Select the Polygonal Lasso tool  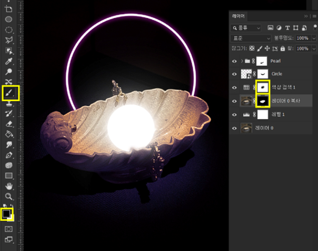click(8, 40)
